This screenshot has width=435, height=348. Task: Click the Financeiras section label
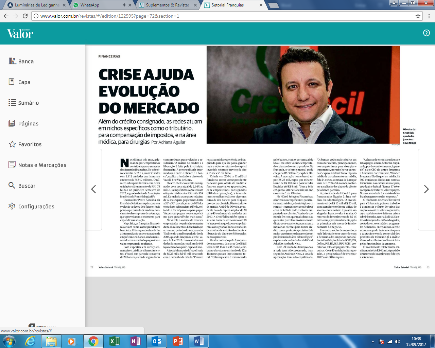point(109,56)
